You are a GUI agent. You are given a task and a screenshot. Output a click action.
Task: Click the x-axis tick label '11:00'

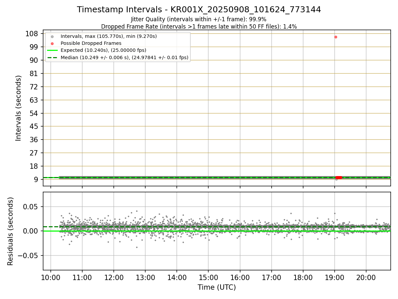pyautogui.click(x=82, y=278)
